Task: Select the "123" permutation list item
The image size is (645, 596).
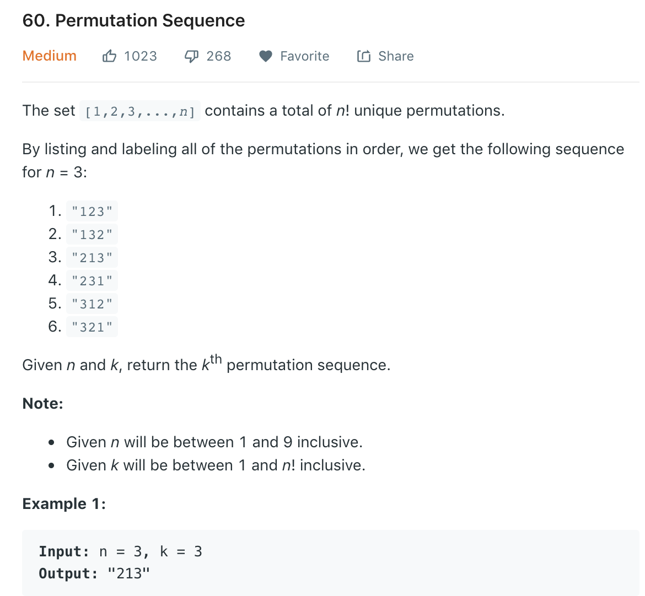Action: pos(92,212)
